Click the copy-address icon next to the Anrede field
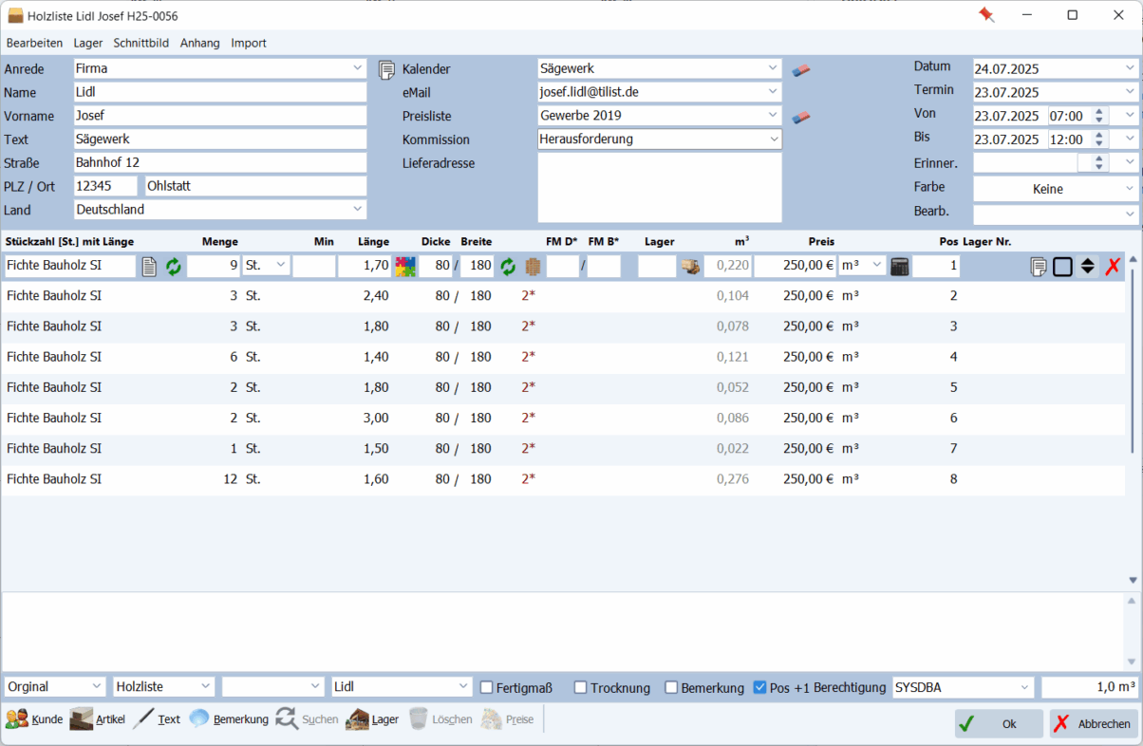This screenshot has height=746, width=1143. click(386, 69)
